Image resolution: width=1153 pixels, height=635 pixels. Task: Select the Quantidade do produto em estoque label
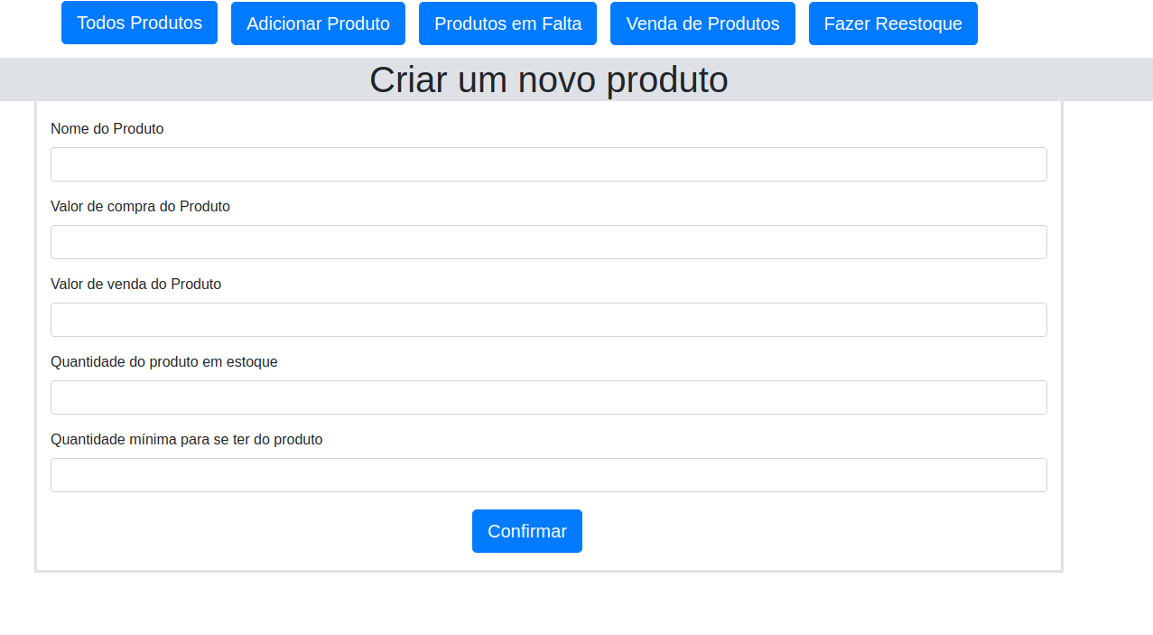click(x=163, y=362)
